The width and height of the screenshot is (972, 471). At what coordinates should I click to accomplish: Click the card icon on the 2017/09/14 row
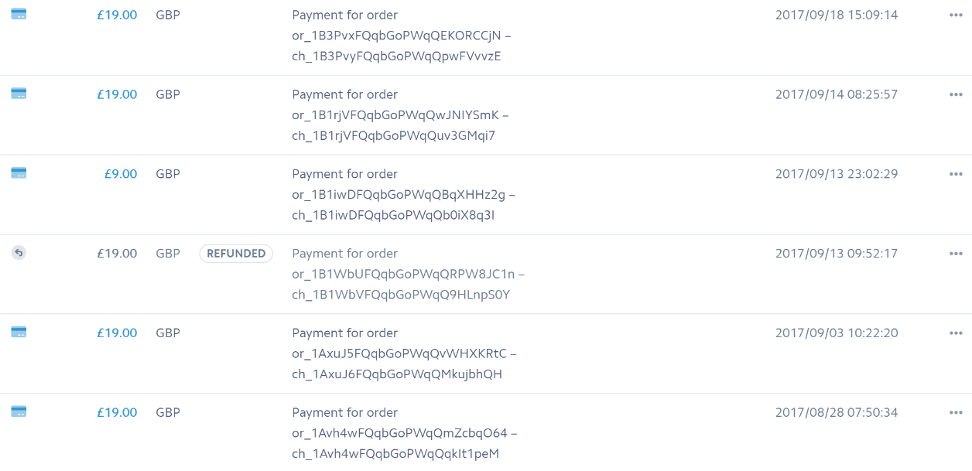point(19,93)
